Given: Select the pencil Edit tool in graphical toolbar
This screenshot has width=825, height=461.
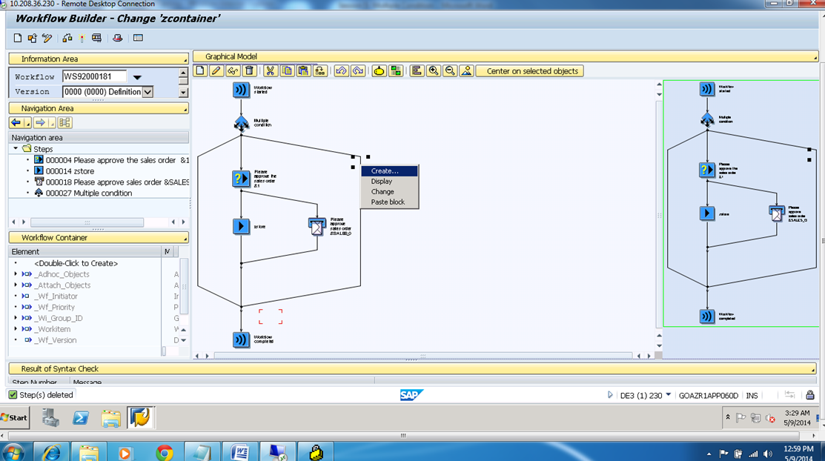Looking at the screenshot, I should [x=215, y=70].
